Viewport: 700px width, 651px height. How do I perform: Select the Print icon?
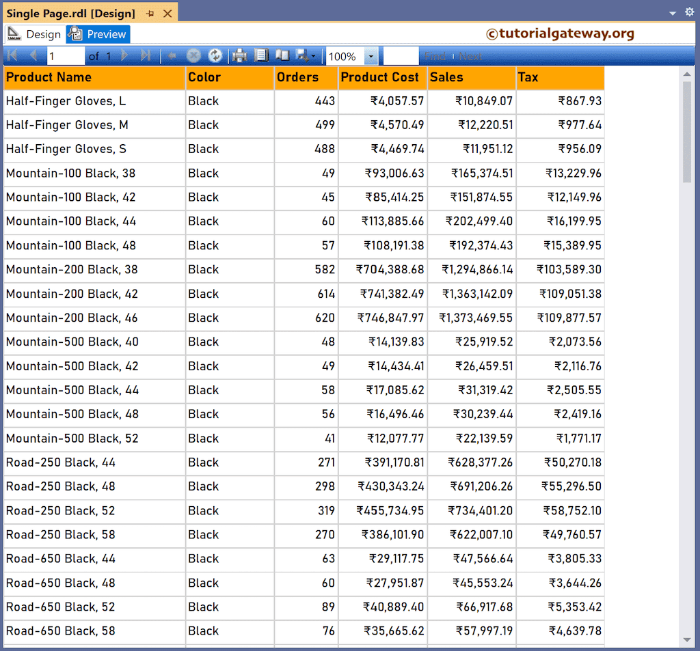[x=239, y=55]
